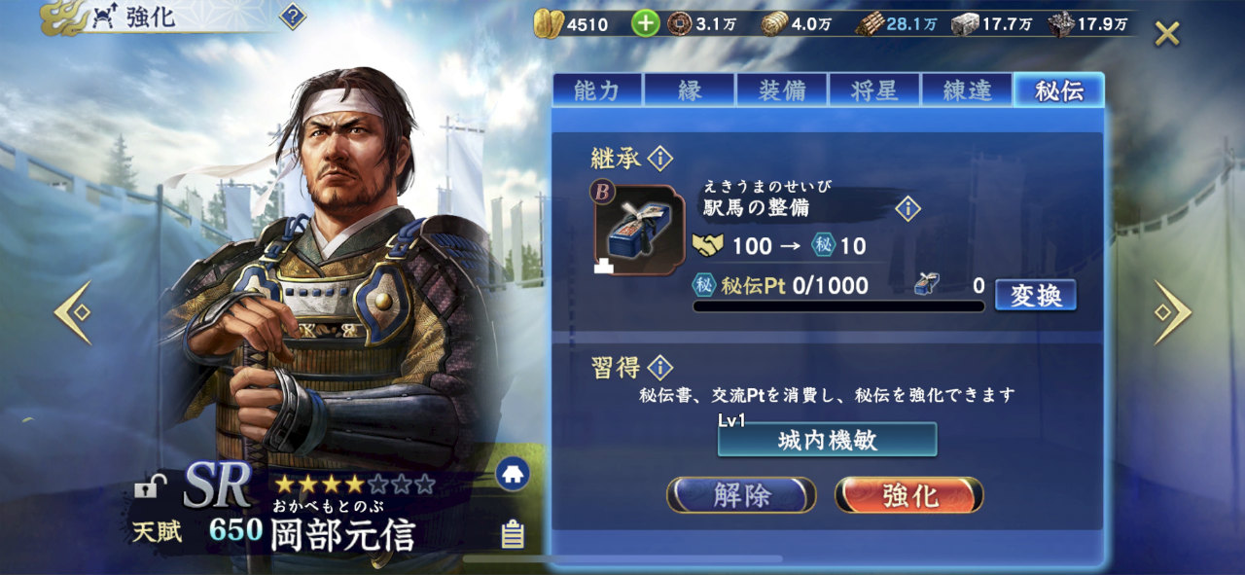Click the 秘伝Pt progress bar
1245x575 pixels.
[838, 306]
